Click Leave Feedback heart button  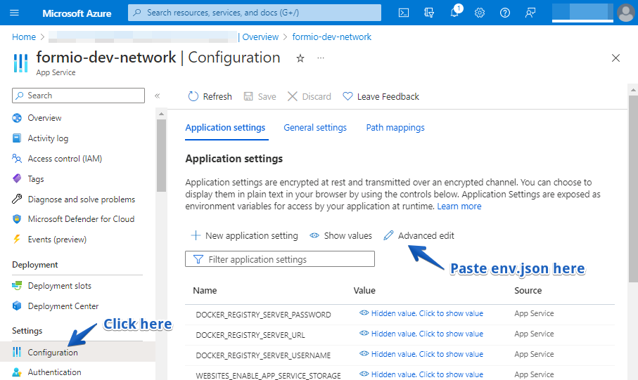click(x=381, y=97)
